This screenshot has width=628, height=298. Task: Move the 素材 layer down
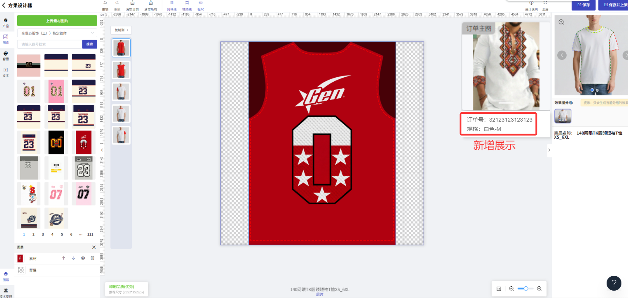click(73, 258)
